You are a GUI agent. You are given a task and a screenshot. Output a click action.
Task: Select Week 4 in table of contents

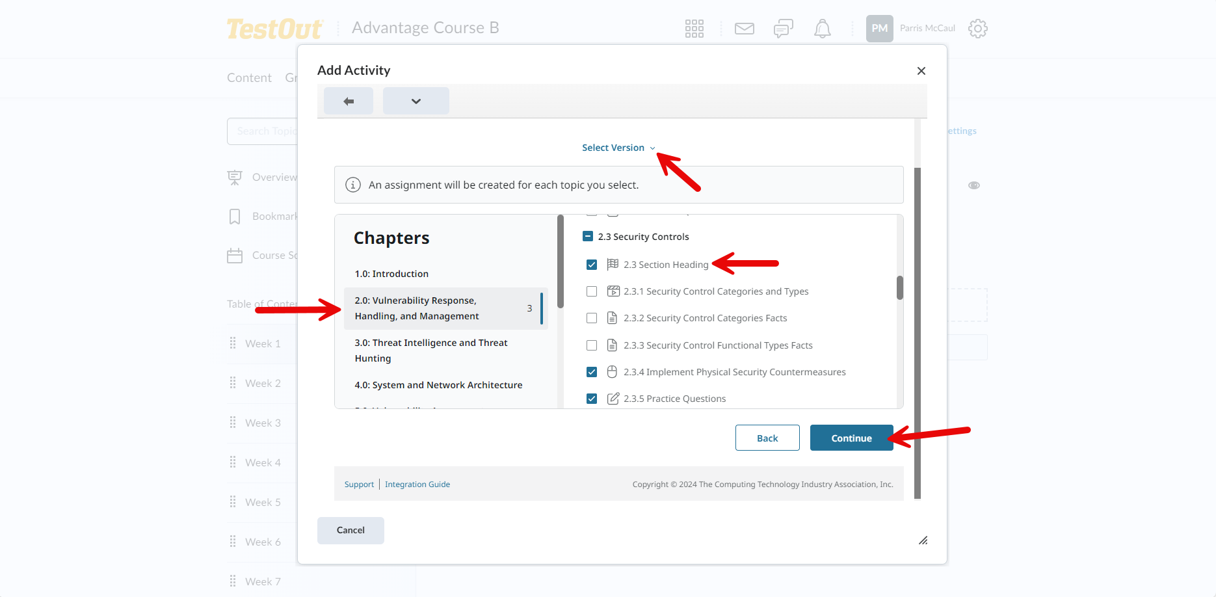[x=263, y=462]
